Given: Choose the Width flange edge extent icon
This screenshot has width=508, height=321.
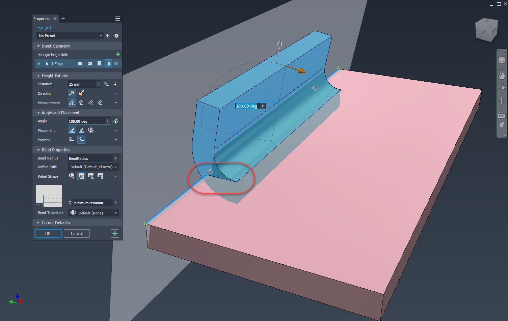Looking at the screenshot, I should point(89,63).
